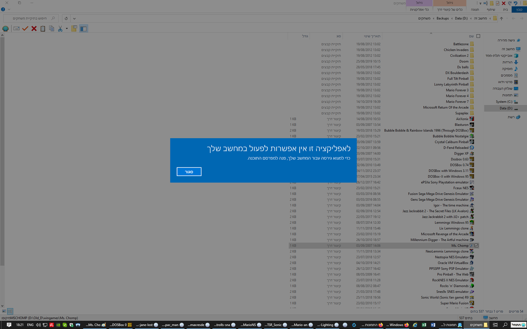Click the Copy pages toolbar icon

click(x=51, y=29)
